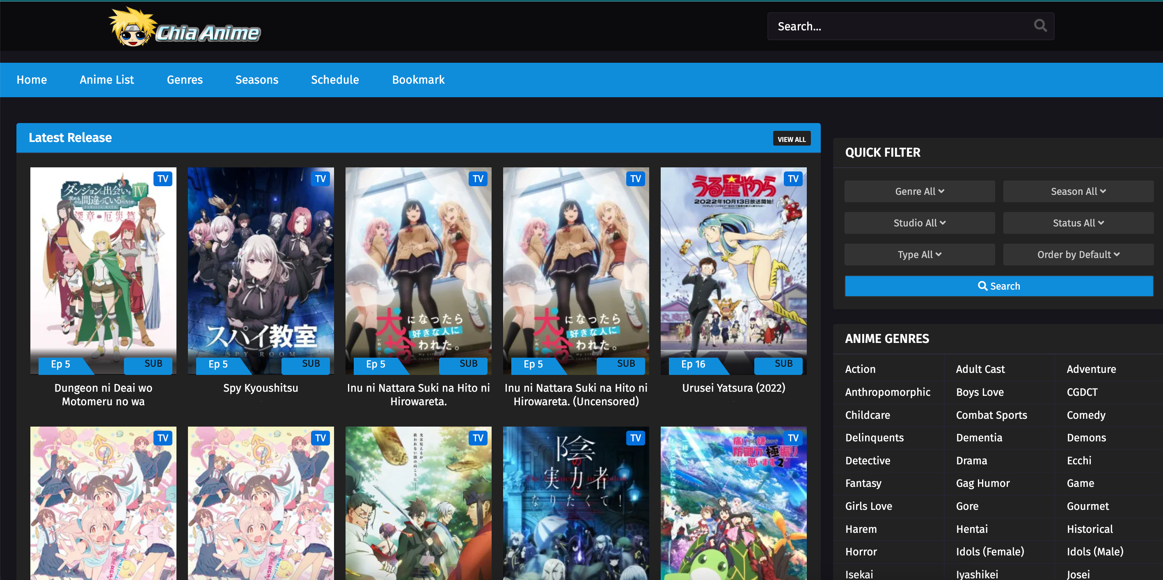
Task: Click the search magnifier icon in header
Action: [x=1040, y=26]
